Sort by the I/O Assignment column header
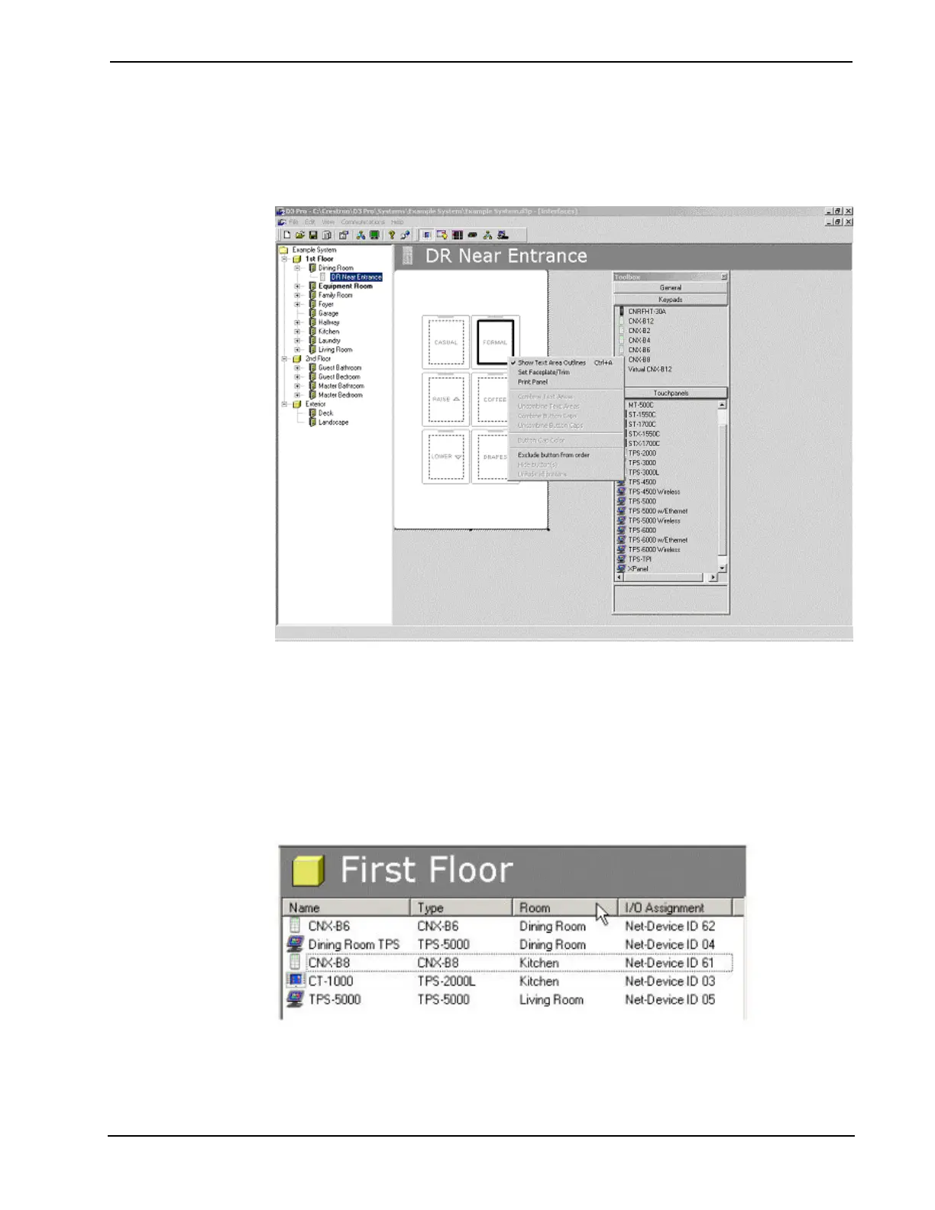The width and height of the screenshot is (935, 1210). 675,907
